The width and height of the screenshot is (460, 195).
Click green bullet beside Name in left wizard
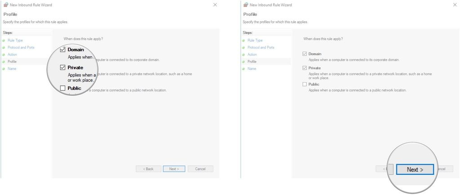click(x=4, y=69)
